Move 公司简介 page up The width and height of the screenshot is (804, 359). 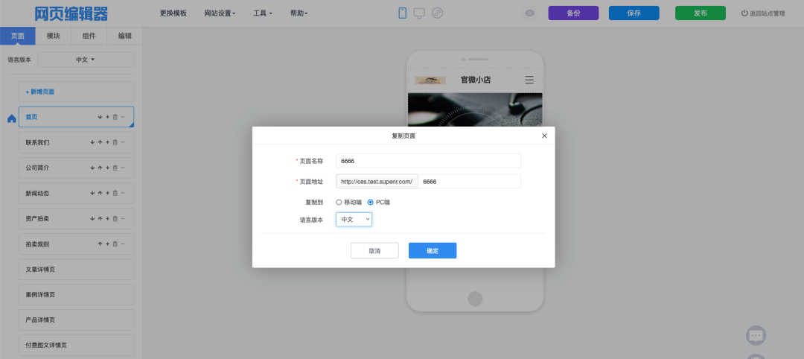(x=100, y=168)
